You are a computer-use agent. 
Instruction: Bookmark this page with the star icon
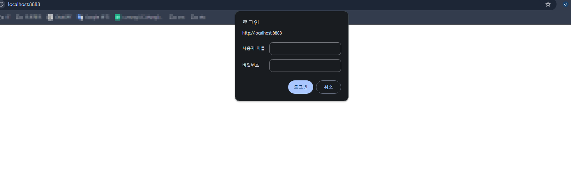click(548, 4)
